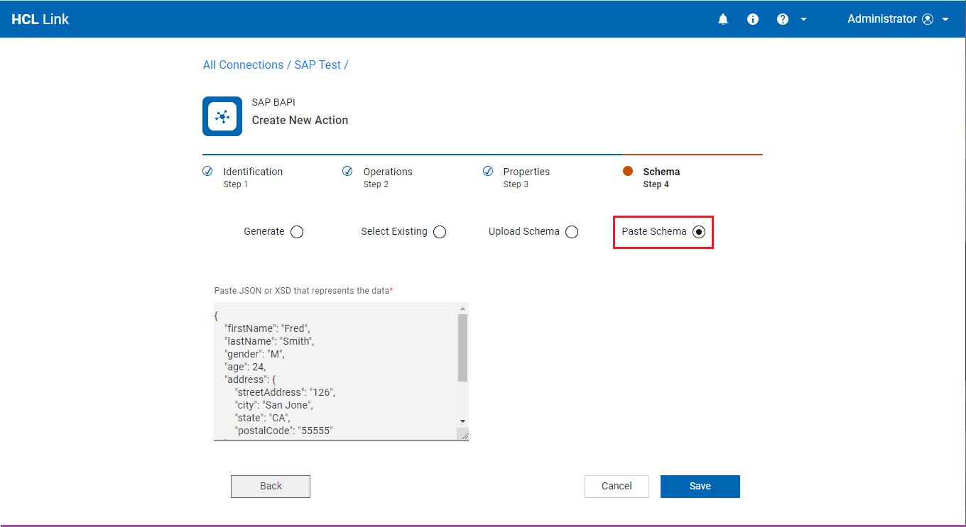Select the Paste Schema radio button
The height and width of the screenshot is (527, 966).
699,232
